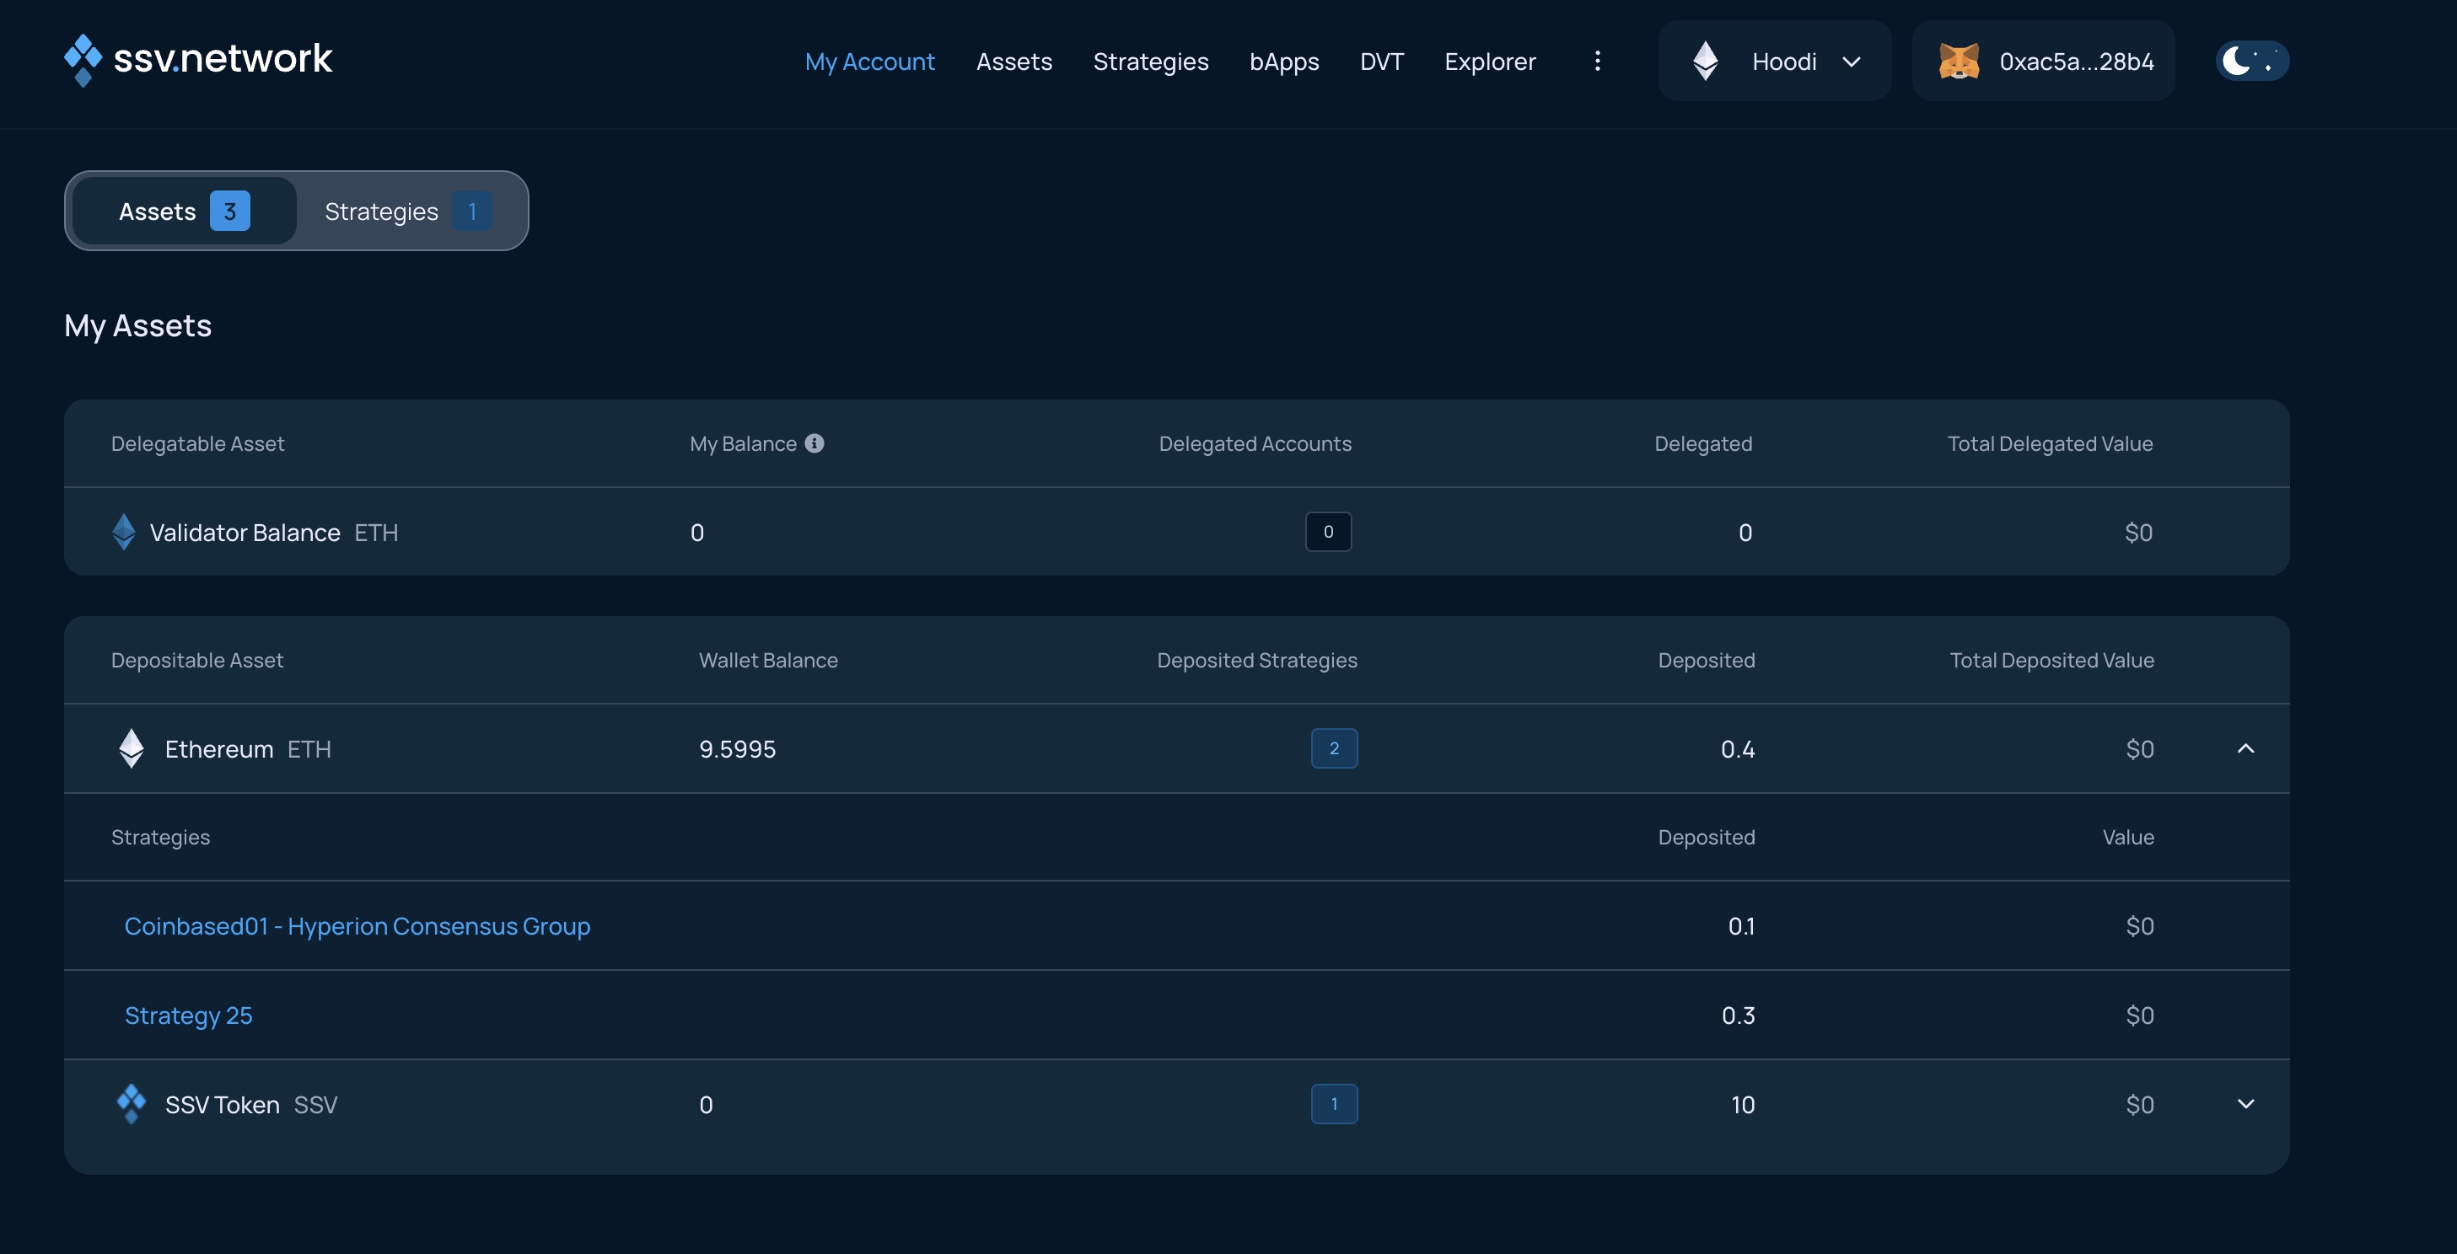Click the Total Delegated Value column header
Screen dimensions: 2457x1254
click(2050, 443)
